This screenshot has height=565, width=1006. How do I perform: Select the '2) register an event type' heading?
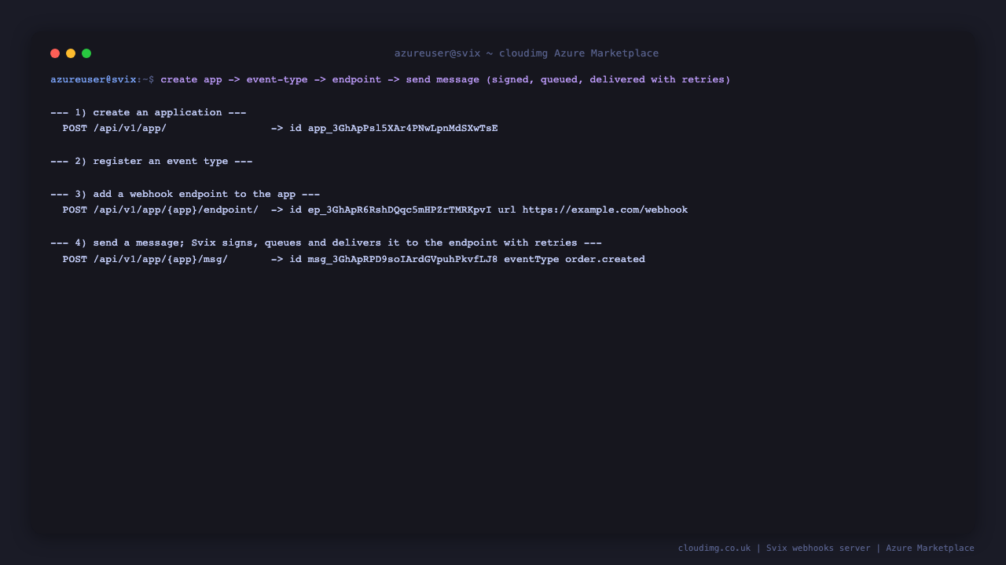[x=152, y=161]
